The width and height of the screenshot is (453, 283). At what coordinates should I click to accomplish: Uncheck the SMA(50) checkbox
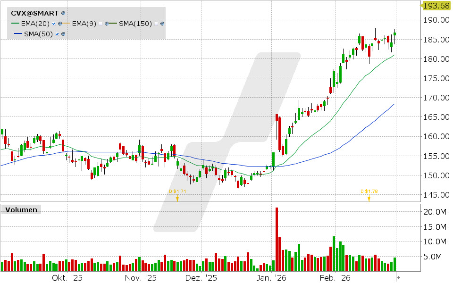(x=57, y=34)
